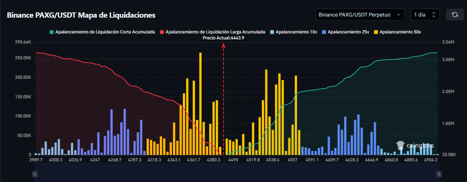This screenshot has width=467, height=182.
Task: Click the 3989.7 price axis label
Action: tap(36, 160)
